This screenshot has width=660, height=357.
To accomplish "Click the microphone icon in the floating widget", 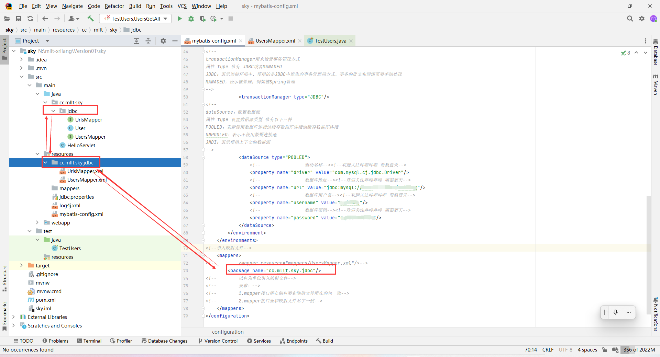I will click(x=616, y=312).
